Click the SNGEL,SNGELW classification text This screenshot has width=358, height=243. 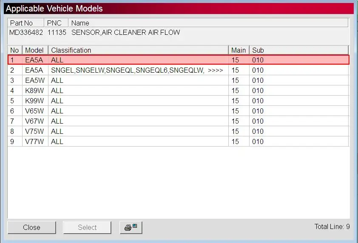coord(128,70)
